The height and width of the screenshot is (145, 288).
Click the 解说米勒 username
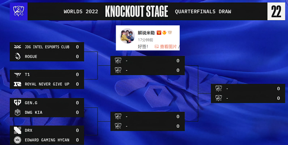tap(146, 33)
